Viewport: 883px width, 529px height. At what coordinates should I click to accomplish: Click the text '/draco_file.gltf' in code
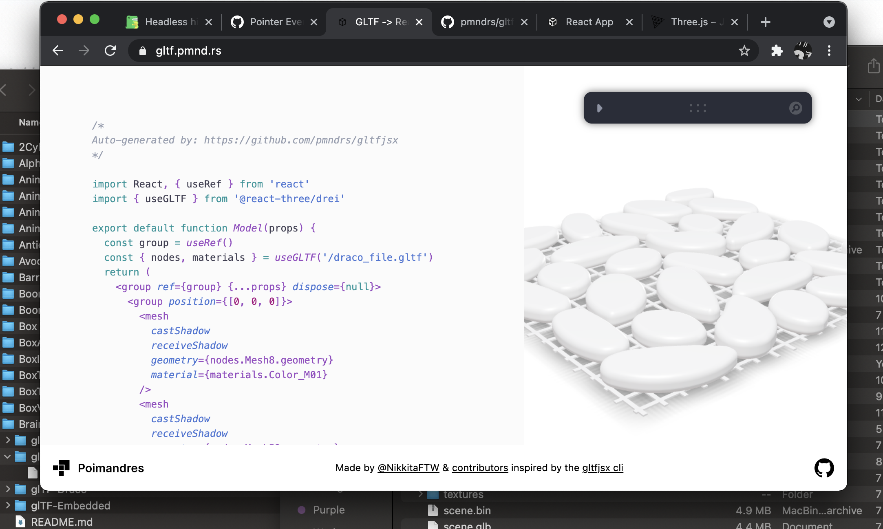pyautogui.click(x=375, y=257)
